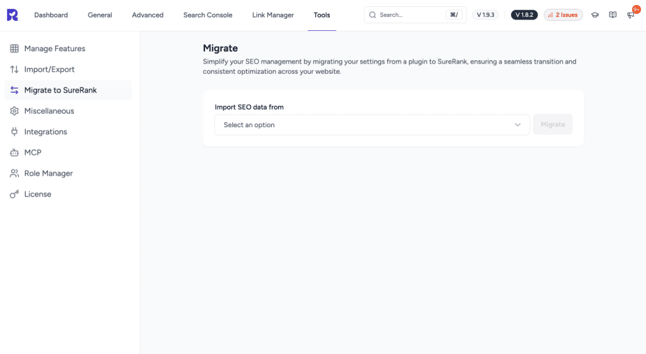Select Migrate to SureRank sidebar item

click(68, 90)
